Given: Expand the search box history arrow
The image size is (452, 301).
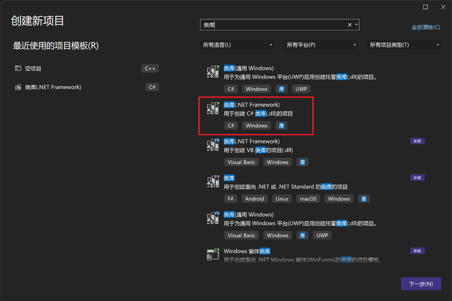Looking at the screenshot, I should pos(356,25).
